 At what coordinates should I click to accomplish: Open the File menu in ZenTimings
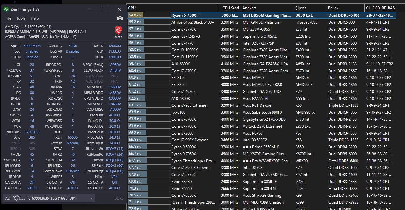(x=8, y=18)
